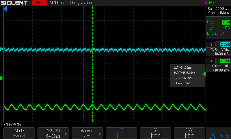Open the cursor Mode Manual menu
Viewport: 231px width, 139px height.
pos(19,133)
